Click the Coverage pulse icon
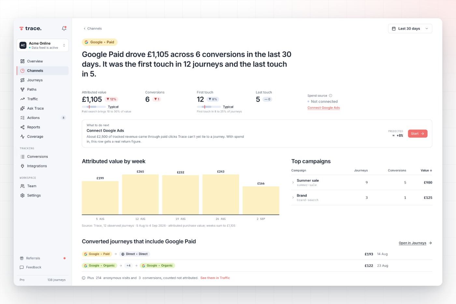Image resolution: width=456 pixels, height=304 pixels. tap(22, 137)
